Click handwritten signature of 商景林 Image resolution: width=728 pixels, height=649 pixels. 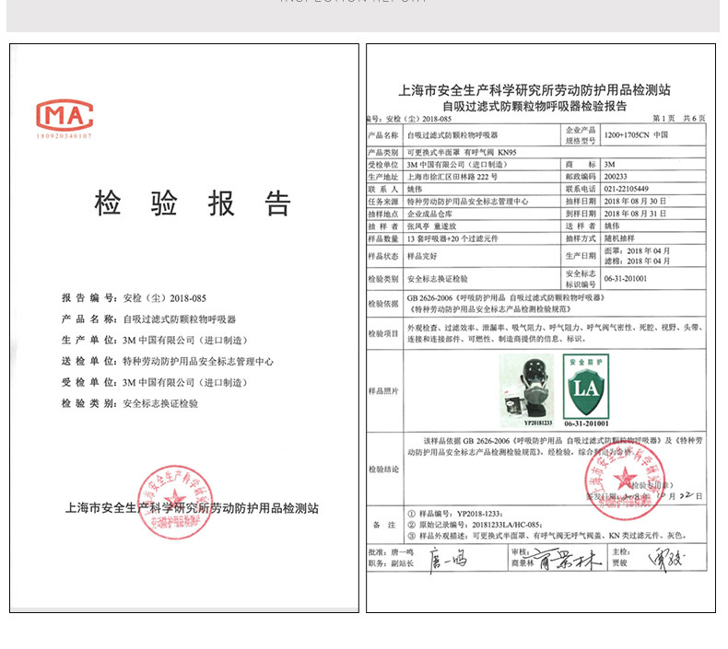point(568,559)
